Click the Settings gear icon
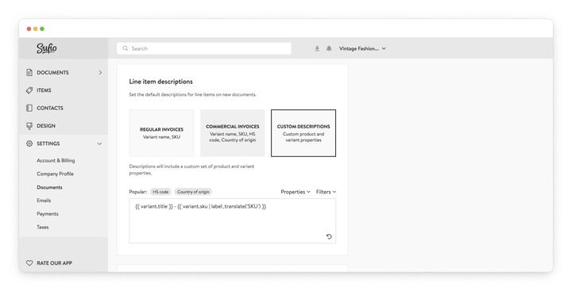Image resolution: width=572 pixels, height=291 pixels. coord(29,144)
